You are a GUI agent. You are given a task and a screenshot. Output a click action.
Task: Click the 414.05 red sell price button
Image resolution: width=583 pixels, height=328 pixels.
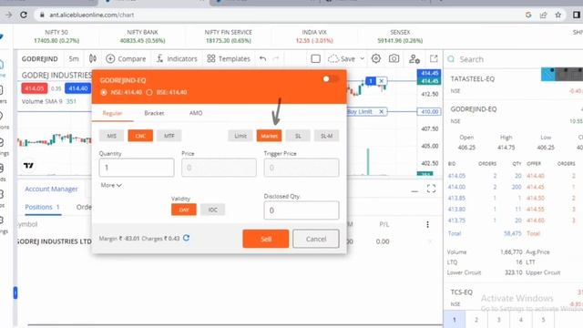pos(35,88)
